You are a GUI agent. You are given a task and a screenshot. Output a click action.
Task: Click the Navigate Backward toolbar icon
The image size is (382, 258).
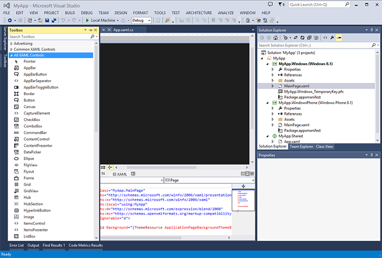[x=10, y=20]
